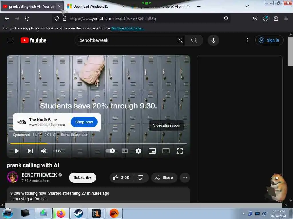The height and width of the screenshot is (219, 293).
Task: Open the Firefox account icon
Action: point(265,18)
